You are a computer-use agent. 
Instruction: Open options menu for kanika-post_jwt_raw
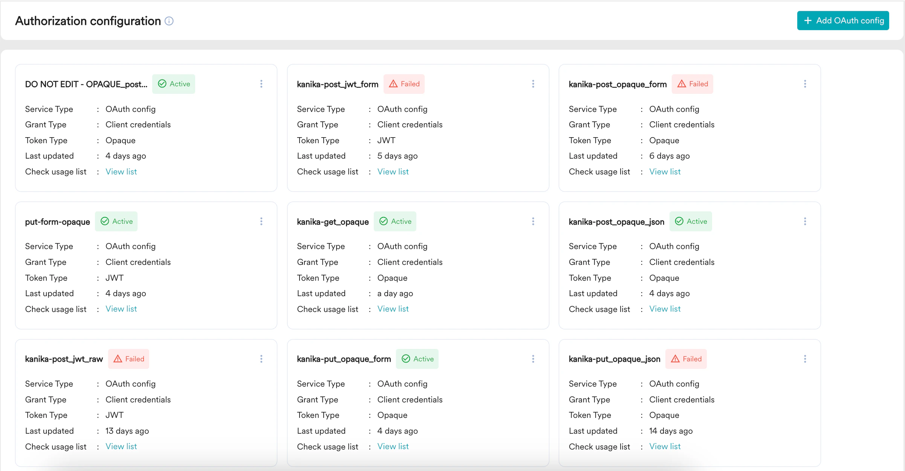[x=261, y=359]
